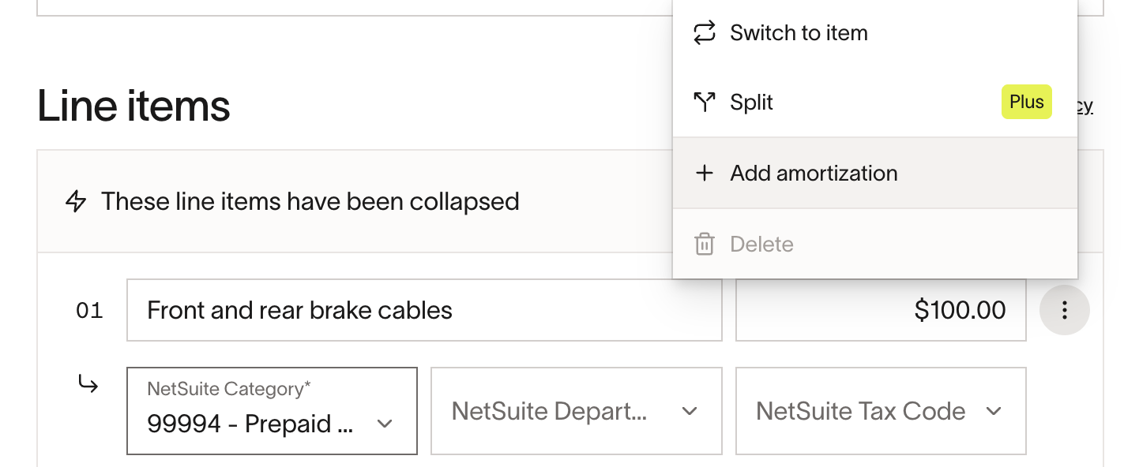Click the trash can Delete icon
Screen dimensions: 1139x467
(704, 245)
